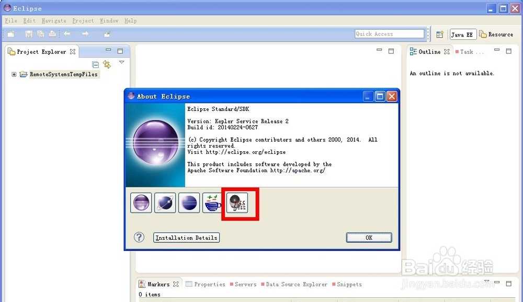Click 'An outline is not available.' text
Viewport: 523px width, 302px height.
[x=452, y=73]
